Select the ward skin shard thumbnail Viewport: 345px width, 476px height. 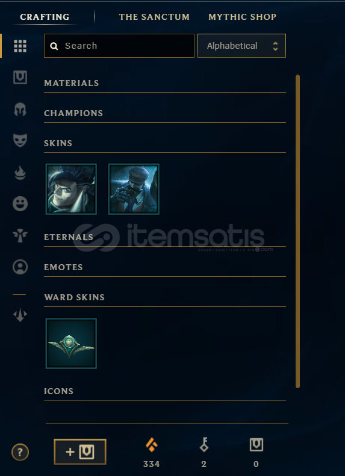pos(71,344)
